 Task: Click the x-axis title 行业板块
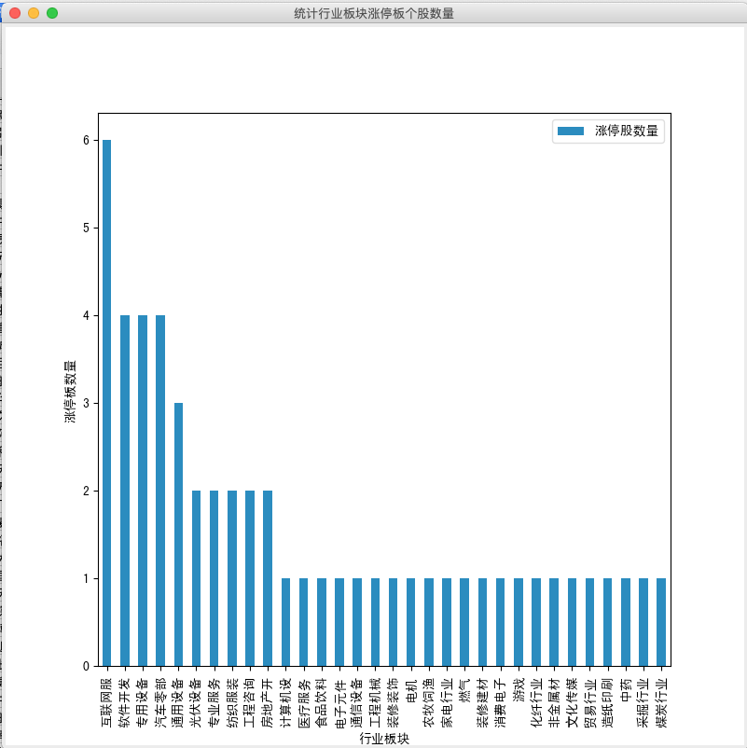coord(384,739)
